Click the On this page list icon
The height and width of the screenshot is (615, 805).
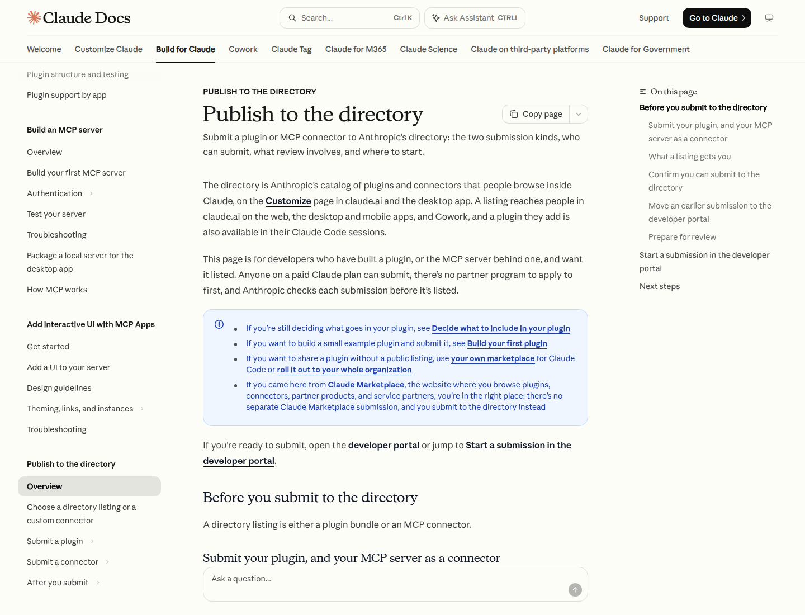643,92
